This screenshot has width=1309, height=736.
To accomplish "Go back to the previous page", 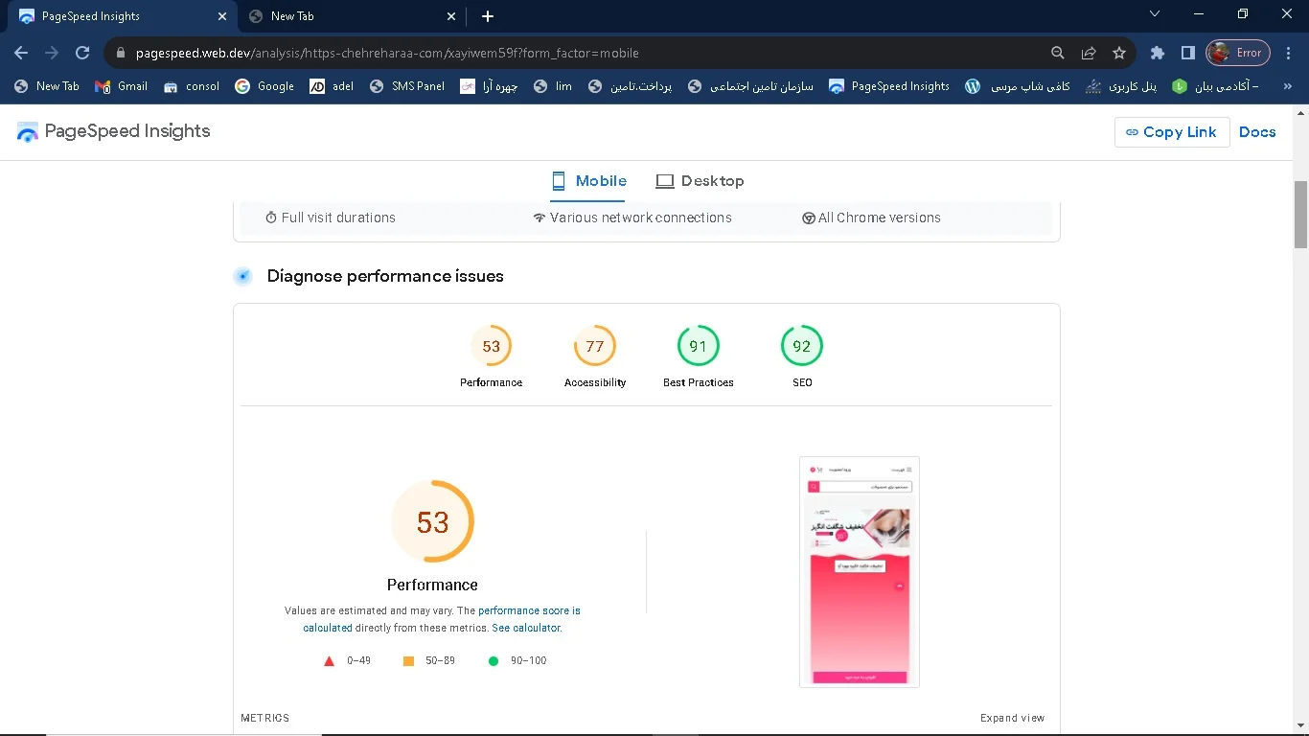I will [x=21, y=53].
